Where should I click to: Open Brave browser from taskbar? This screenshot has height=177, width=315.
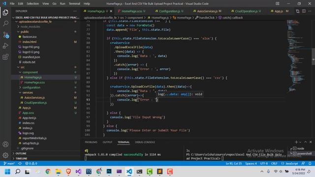click(68, 172)
